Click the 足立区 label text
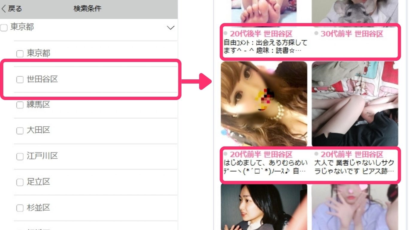Screen dimensions: 409x230 point(38,182)
